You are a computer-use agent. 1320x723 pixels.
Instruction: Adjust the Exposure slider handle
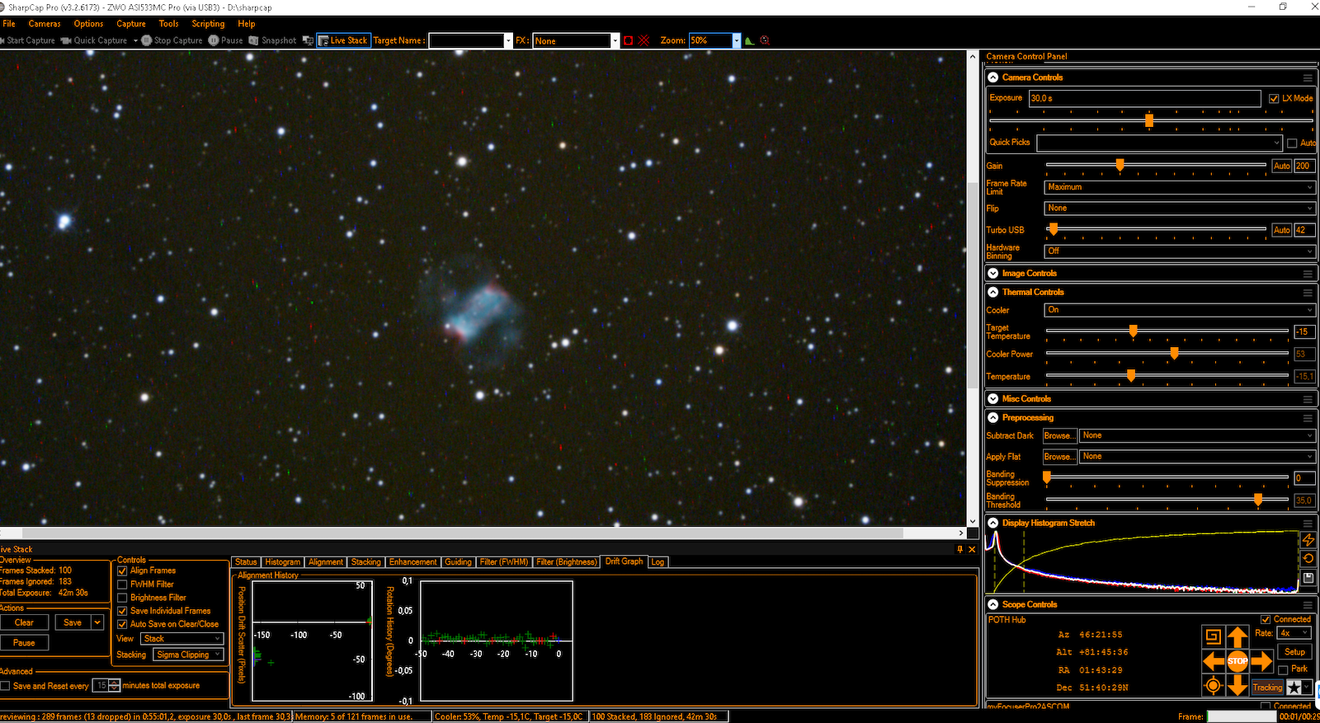tap(1148, 120)
